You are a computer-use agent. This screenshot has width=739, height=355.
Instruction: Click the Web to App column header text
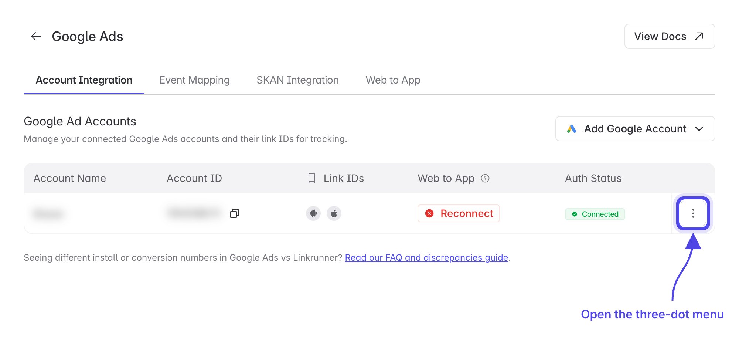(446, 178)
